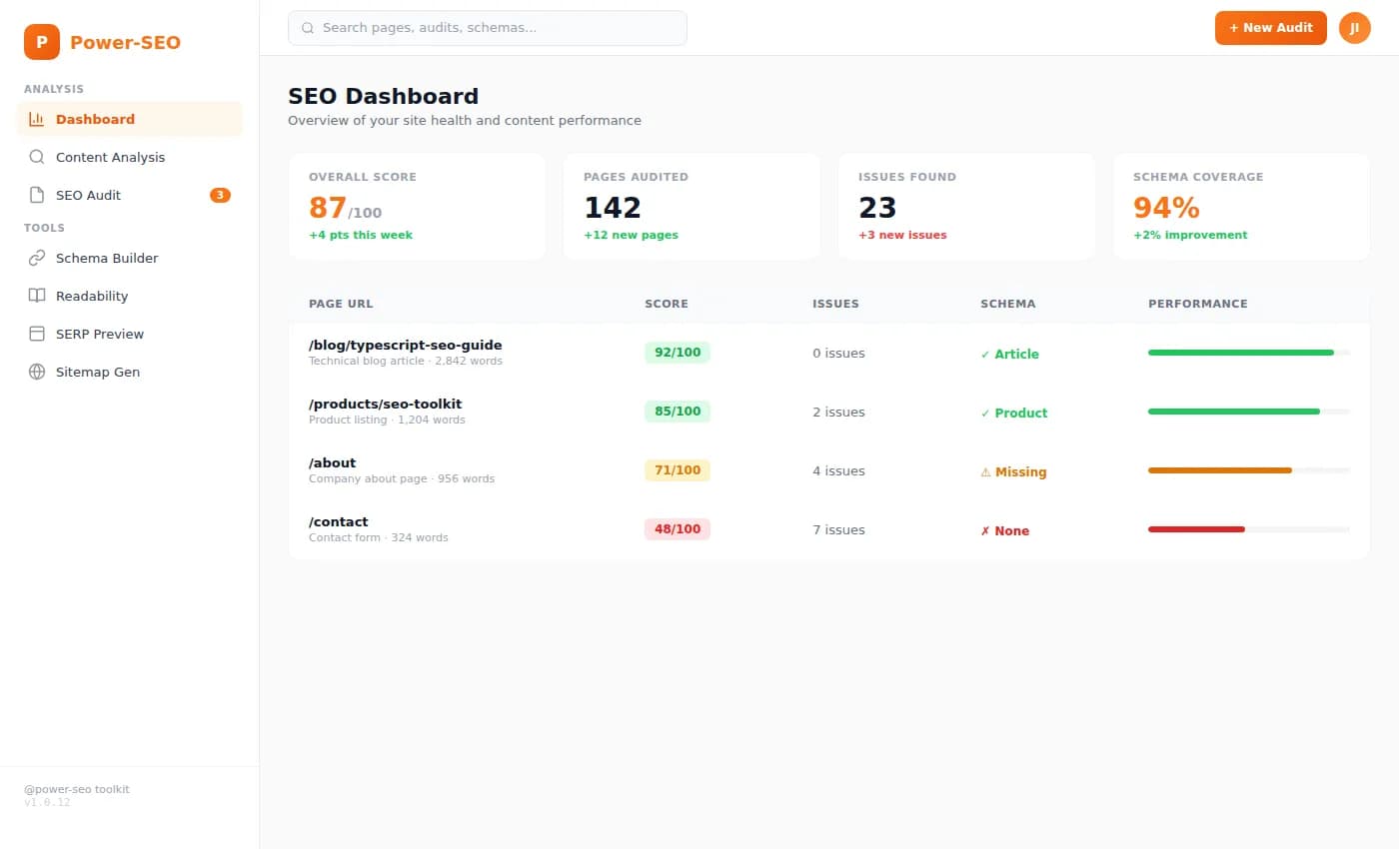Click the performance bar for /blog/typescript-seo-guide

[x=1249, y=353]
